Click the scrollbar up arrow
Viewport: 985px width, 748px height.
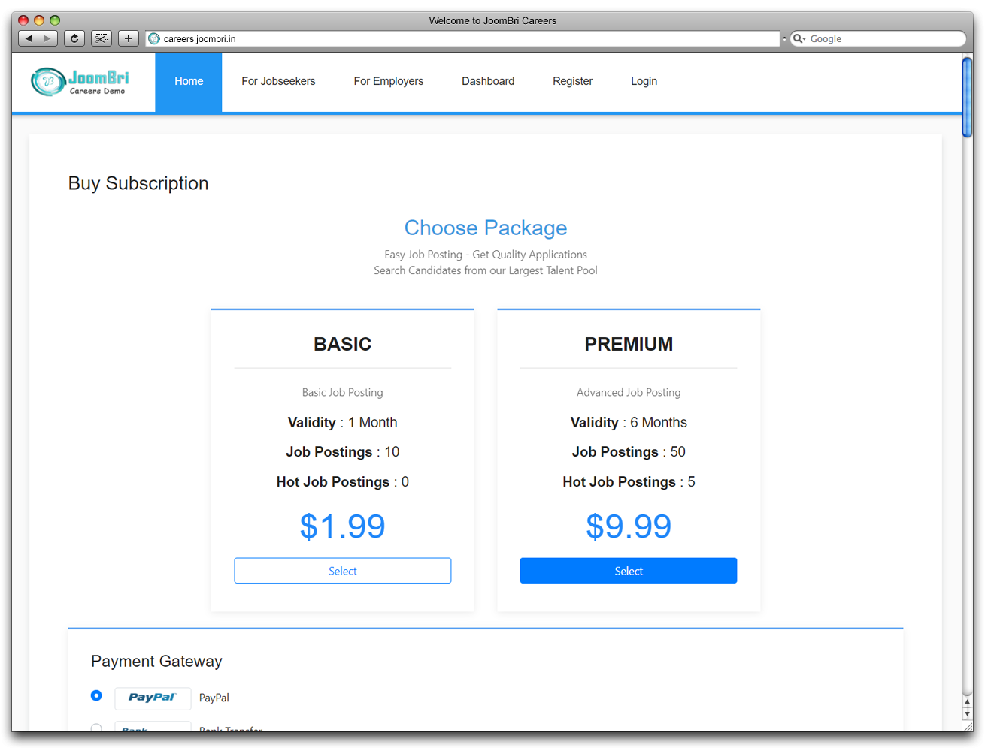pos(968,701)
